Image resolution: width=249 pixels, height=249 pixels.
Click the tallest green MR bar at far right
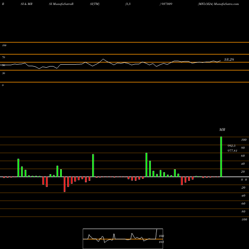pos(221,157)
